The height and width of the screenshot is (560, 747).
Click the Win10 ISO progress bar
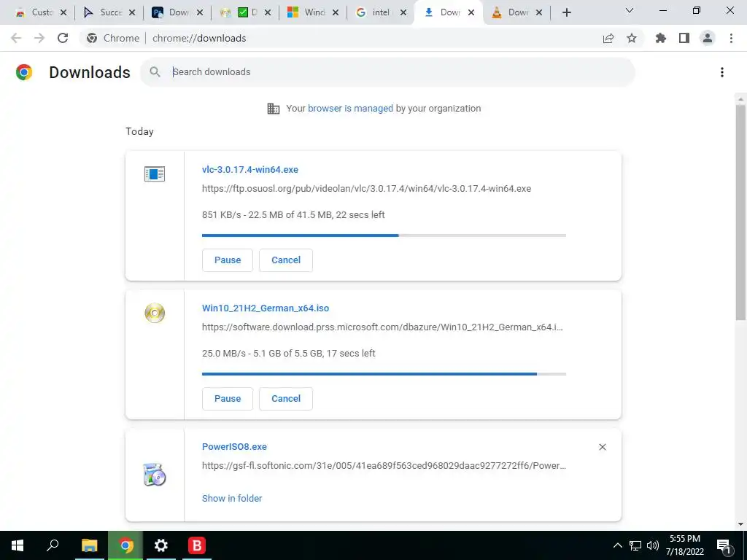tap(384, 374)
